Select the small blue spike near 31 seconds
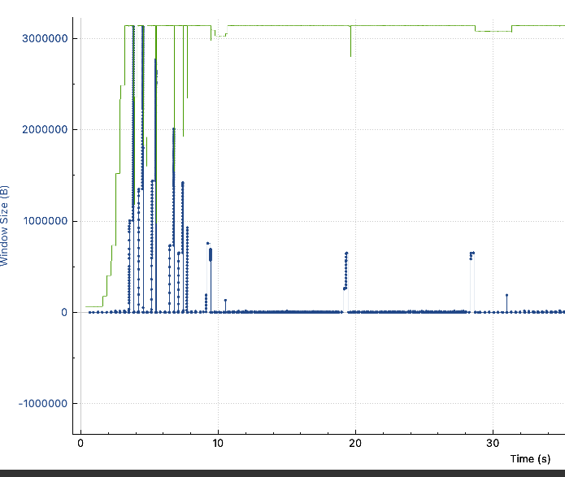 coord(506,295)
